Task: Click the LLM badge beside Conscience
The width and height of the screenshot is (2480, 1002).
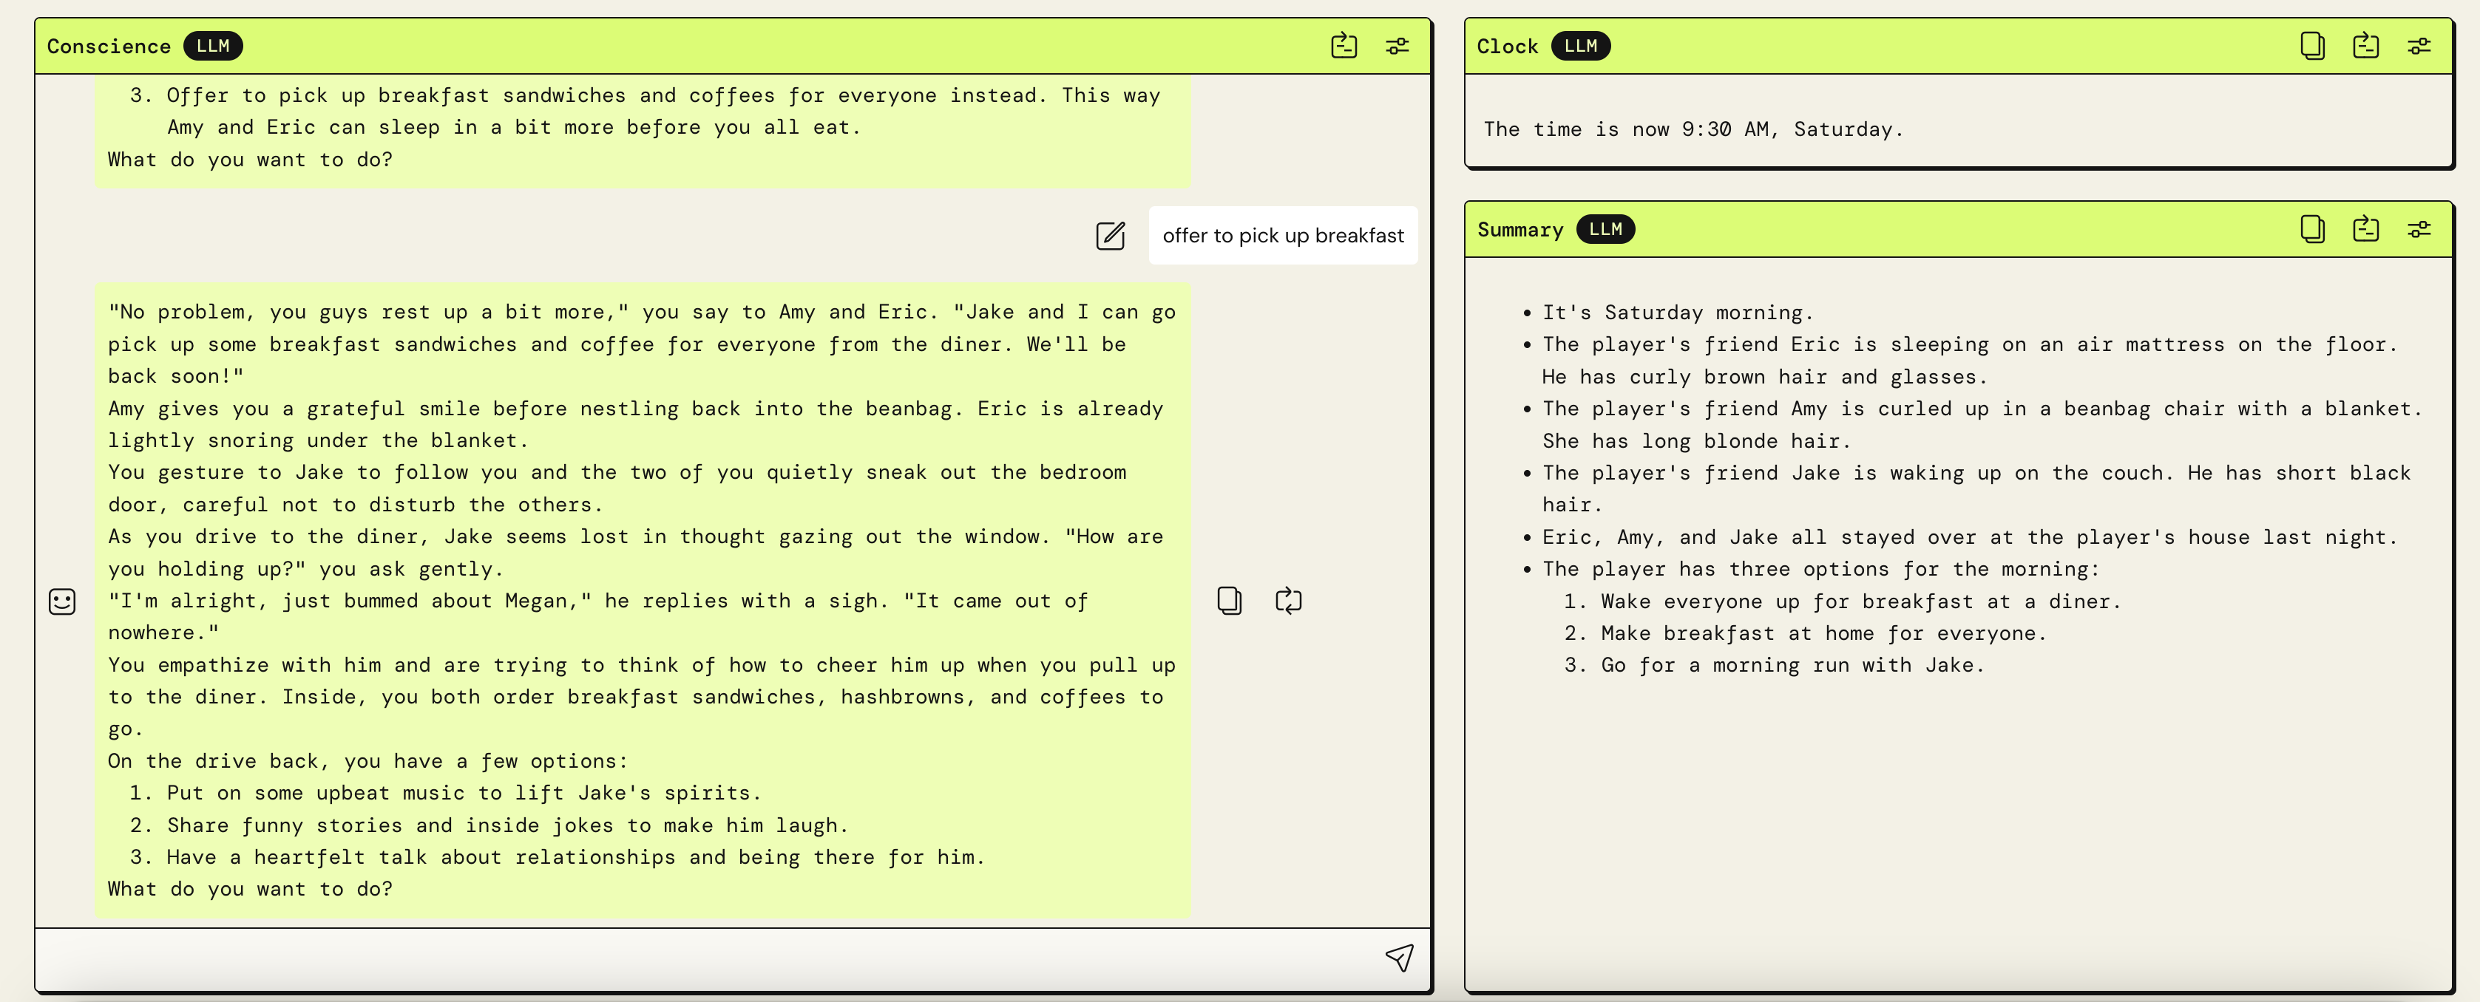Action: [x=213, y=45]
